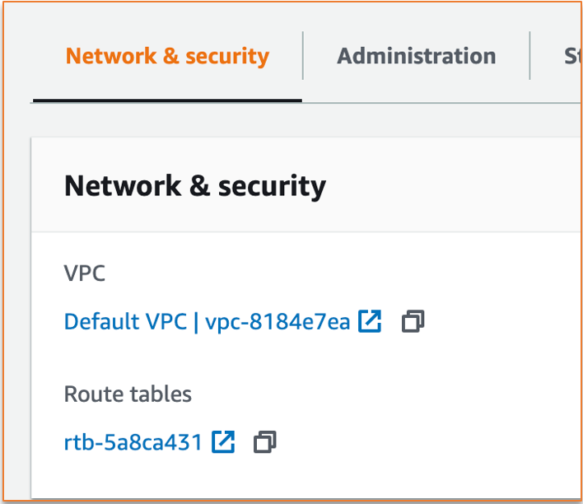Click the vpc-8184e7ea ID text
This screenshot has width=583, height=504.
(x=276, y=321)
